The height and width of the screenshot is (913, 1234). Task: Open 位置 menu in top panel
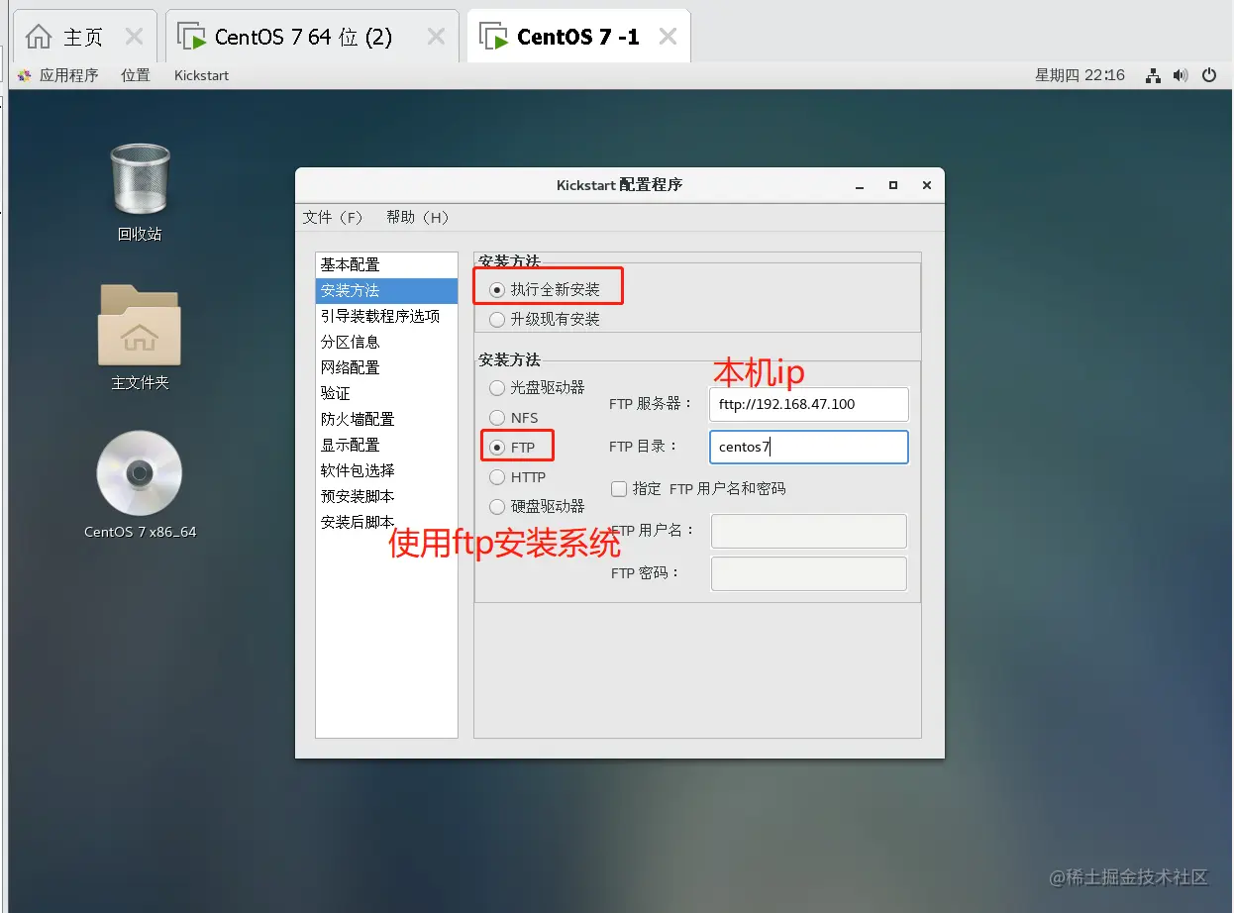[136, 75]
